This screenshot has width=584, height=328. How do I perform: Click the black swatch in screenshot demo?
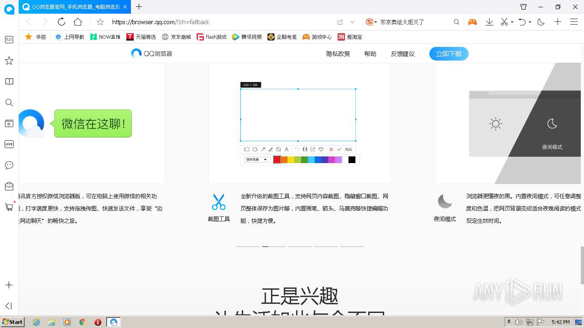(352, 160)
